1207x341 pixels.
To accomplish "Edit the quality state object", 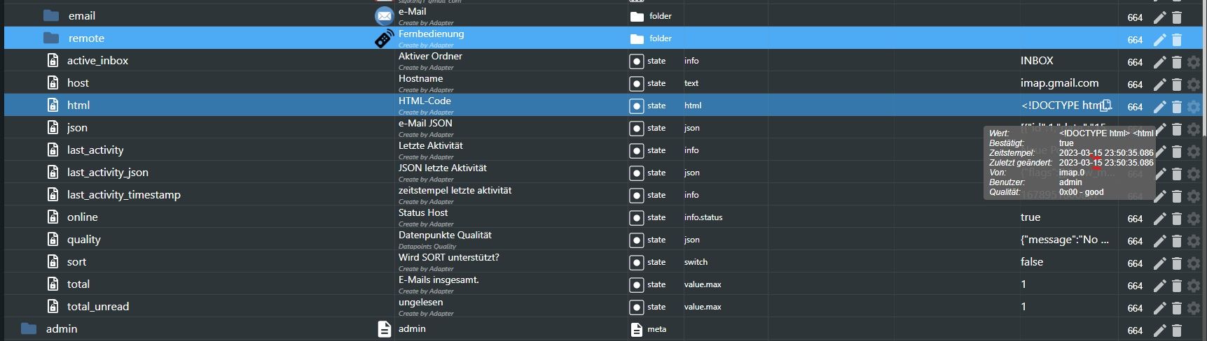I will click(1160, 241).
